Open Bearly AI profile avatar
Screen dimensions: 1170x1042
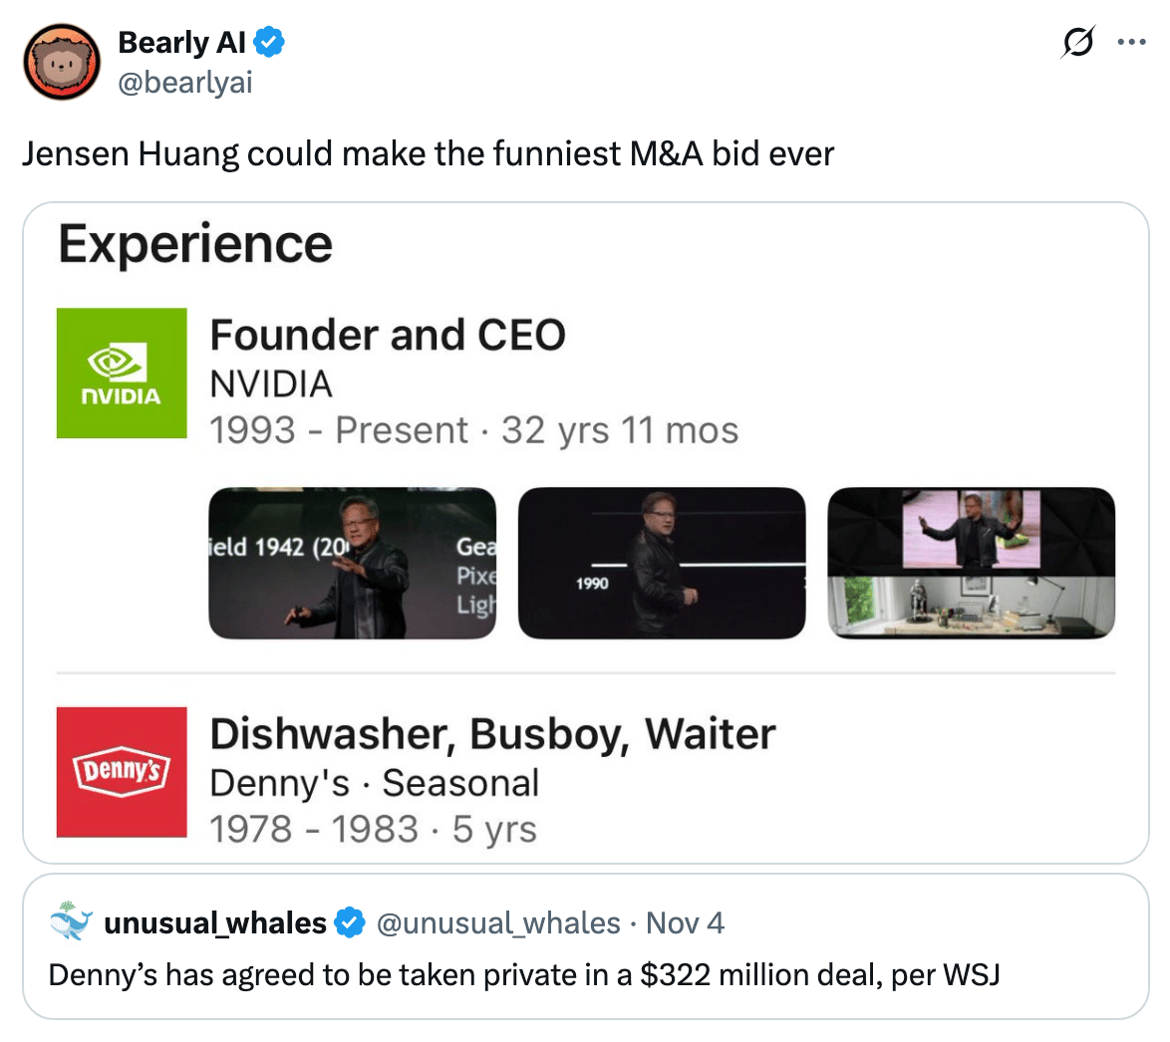coord(62,62)
